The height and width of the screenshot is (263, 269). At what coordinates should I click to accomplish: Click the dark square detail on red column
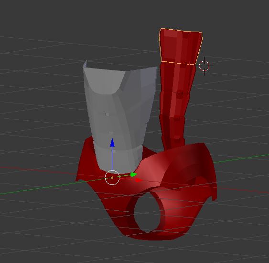click(180, 95)
